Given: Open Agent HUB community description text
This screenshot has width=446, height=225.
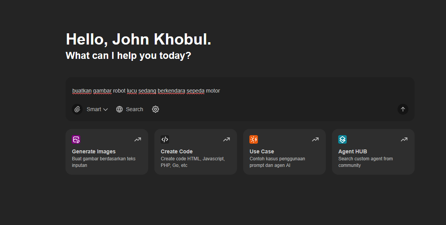Looking at the screenshot, I should pos(365,162).
